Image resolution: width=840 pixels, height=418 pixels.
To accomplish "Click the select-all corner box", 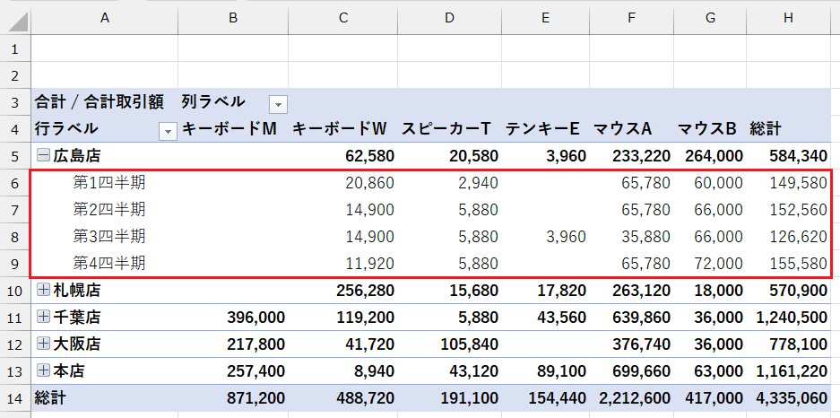I will [x=15, y=18].
